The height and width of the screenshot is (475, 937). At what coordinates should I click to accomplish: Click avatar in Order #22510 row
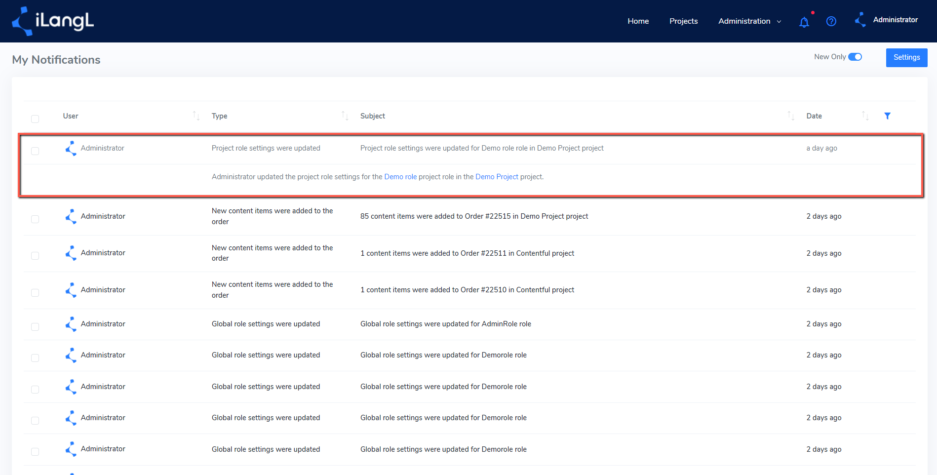pyautogui.click(x=71, y=290)
